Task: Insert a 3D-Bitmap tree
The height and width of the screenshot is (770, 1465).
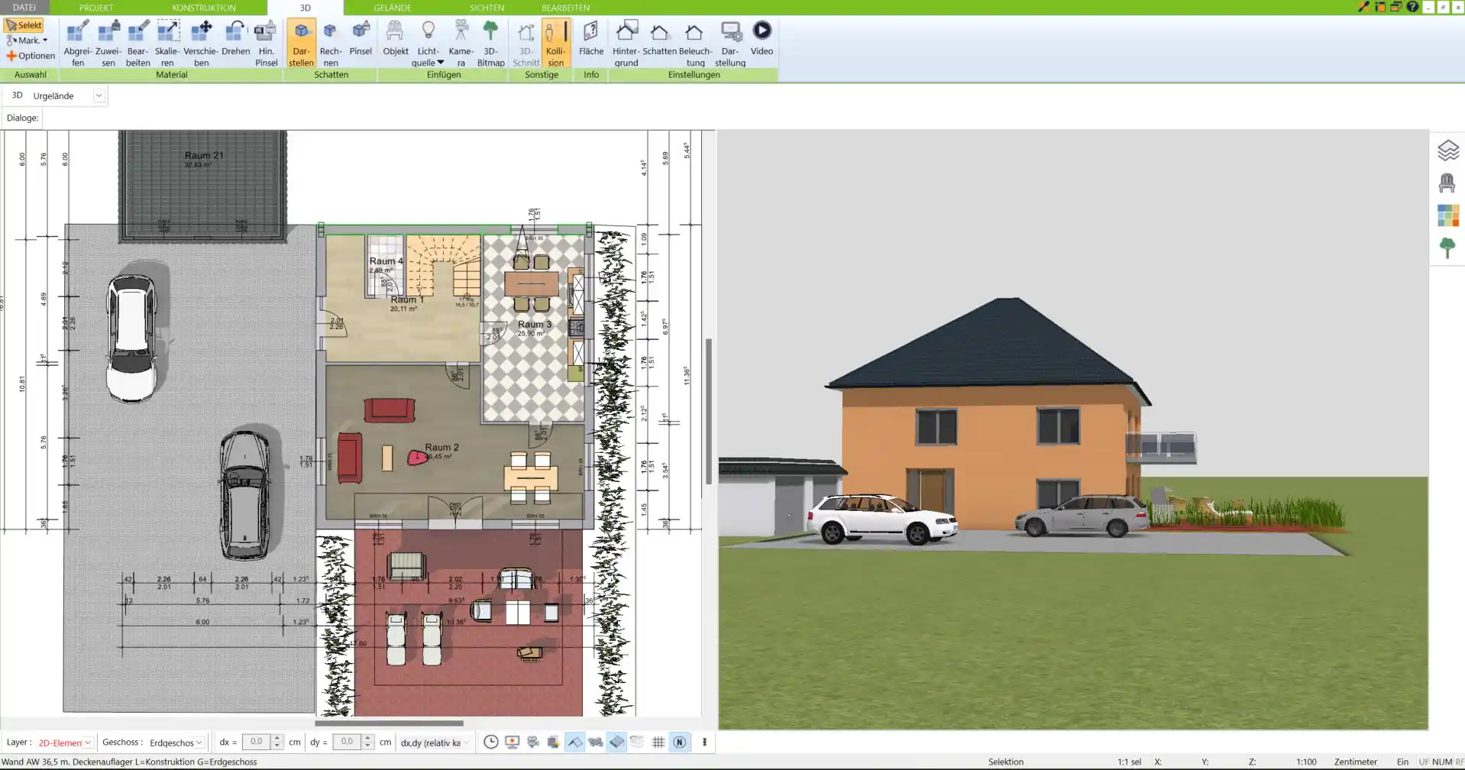Action: coord(490,44)
